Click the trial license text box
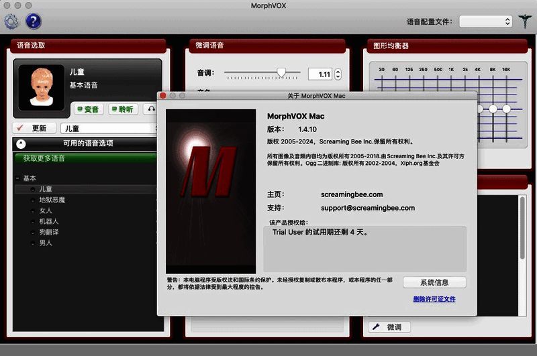 coord(364,249)
